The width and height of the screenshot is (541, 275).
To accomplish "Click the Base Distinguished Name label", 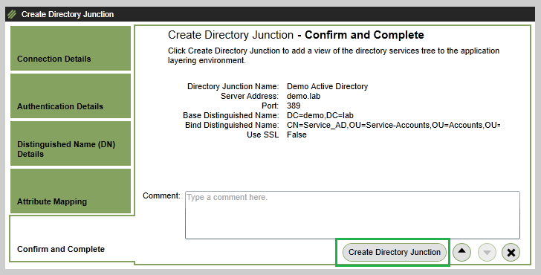I will (x=231, y=115).
